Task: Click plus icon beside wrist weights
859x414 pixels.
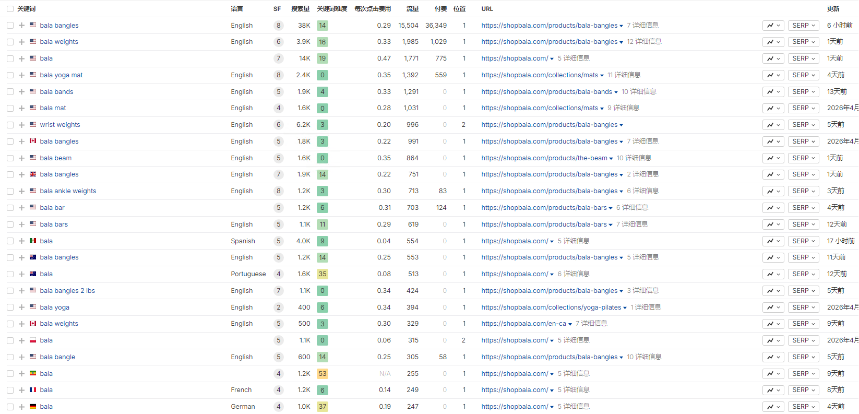Action: 21,125
